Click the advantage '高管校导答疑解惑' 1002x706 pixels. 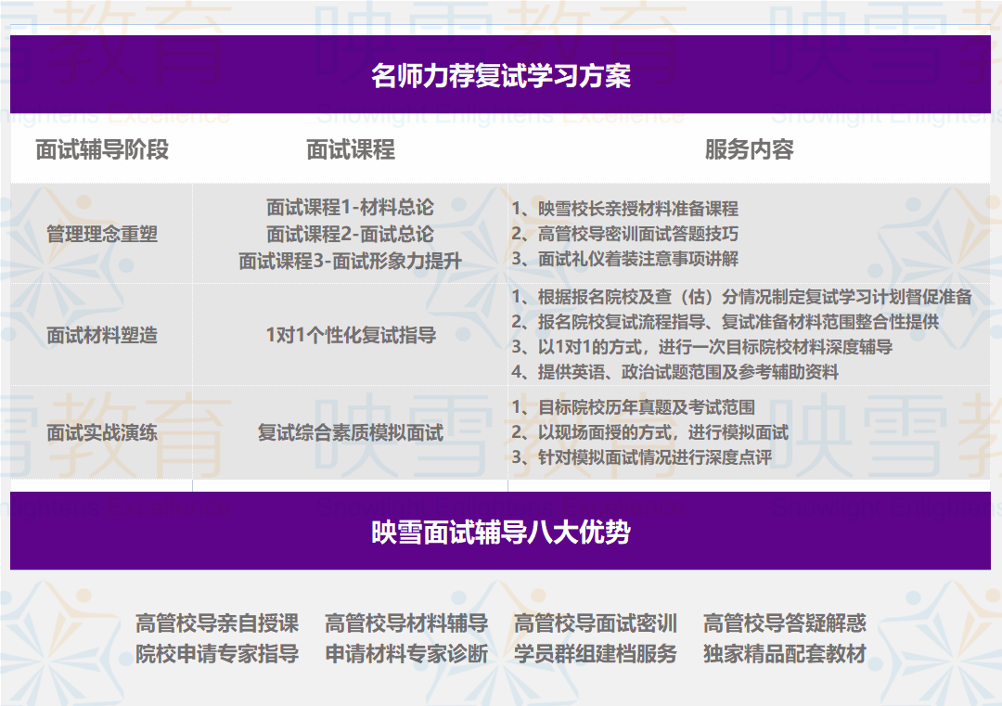(785, 623)
